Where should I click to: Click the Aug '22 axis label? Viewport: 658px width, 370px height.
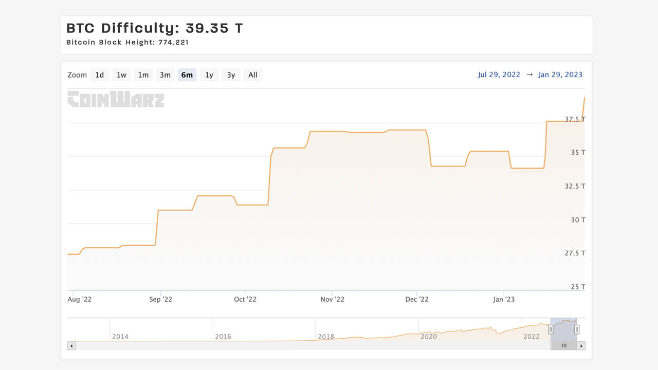click(80, 299)
